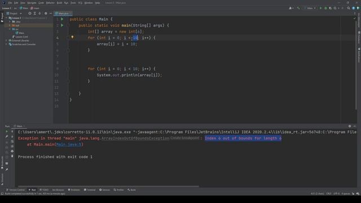Open Version Control tool window
The width and height of the screenshot is (361, 203).
(x=15, y=190)
